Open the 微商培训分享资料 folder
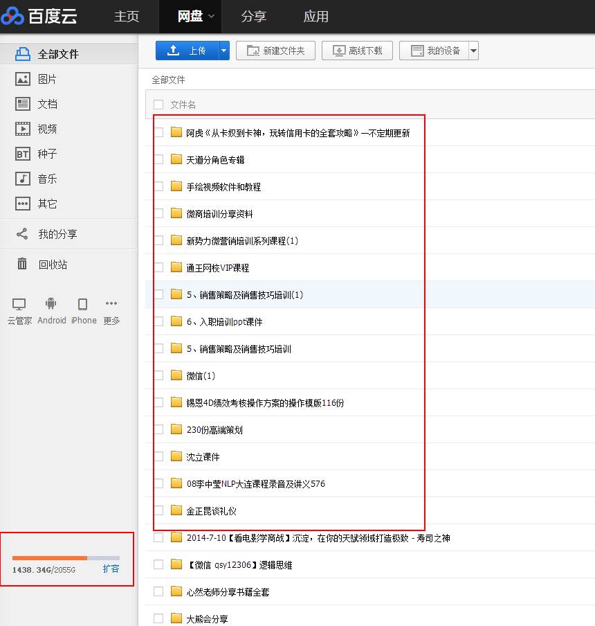This screenshot has width=595, height=626. click(x=219, y=214)
